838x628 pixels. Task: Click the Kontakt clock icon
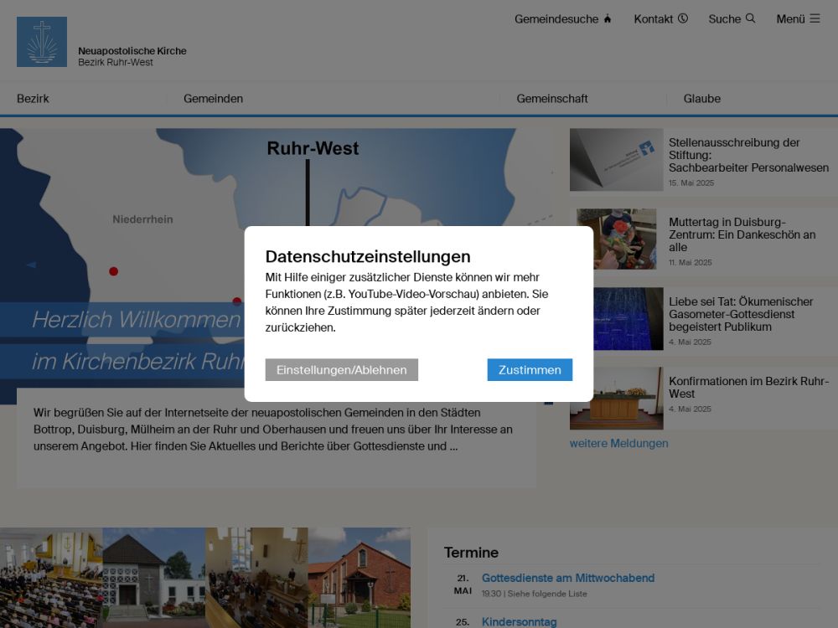(x=683, y=18)
